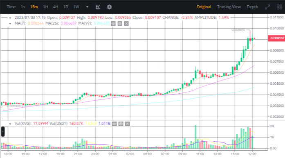Hide Vol indicator with eye icon
Viewport: 285px width, 158px height.
point(114,124)
